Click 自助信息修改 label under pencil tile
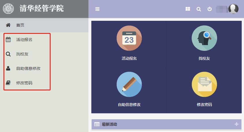This screenshot has height=132, width=244. (129, 105)
